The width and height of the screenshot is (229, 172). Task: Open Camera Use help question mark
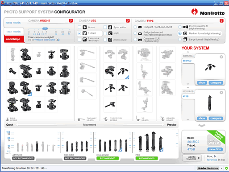coord(128,21)
